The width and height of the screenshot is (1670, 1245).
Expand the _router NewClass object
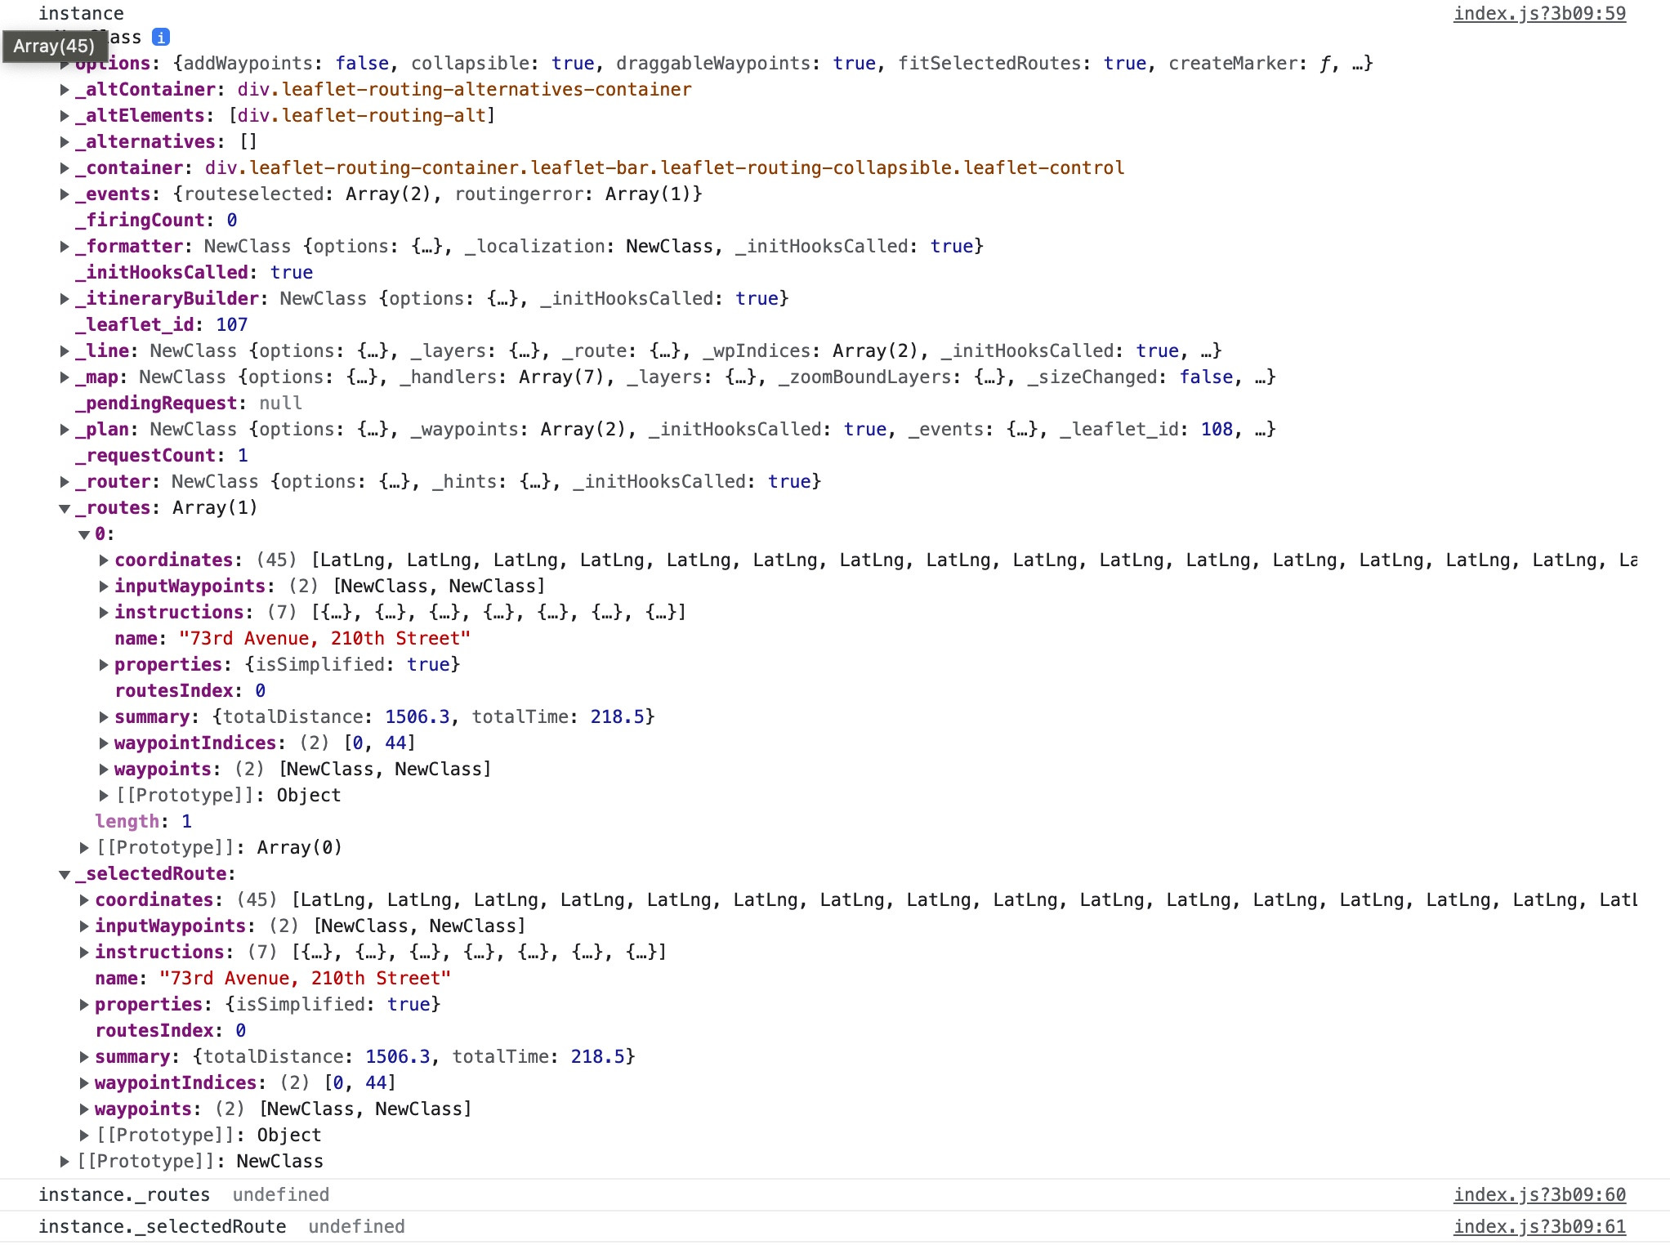(65, 481)
